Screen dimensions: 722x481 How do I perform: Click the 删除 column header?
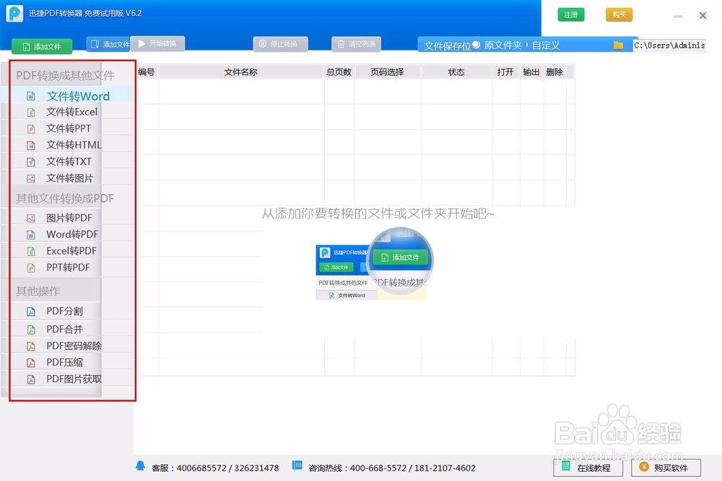click(554, 71)
